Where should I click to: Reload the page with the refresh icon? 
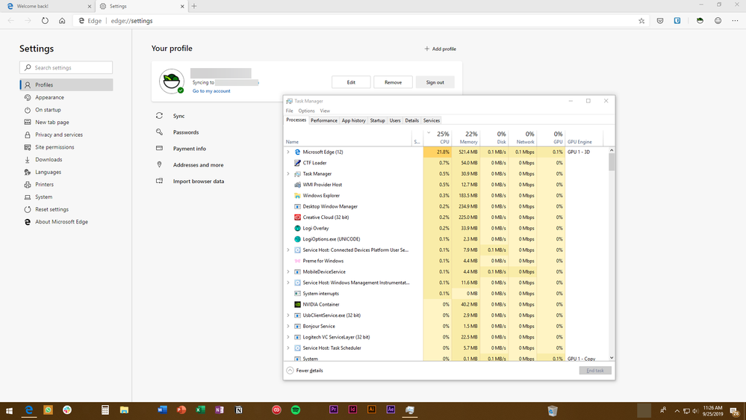point(45,21)
